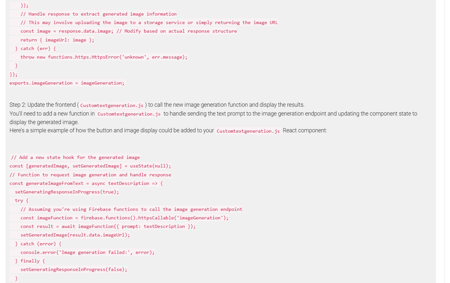Screen dimensions: 450x283
Task: Click the 'setGeneratingResponseInProgress(true);' line
Action: (67, 192)
